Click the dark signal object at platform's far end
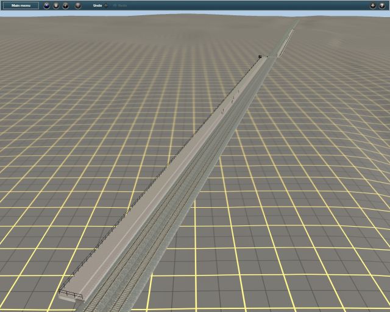Viewport: 390px width, 312px height. tap(260, 57)
